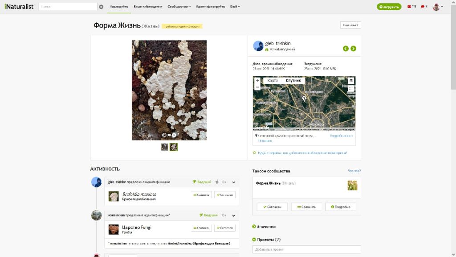Flag the photo with flag icon
The image size is (456, 257).
click(169, 135)
